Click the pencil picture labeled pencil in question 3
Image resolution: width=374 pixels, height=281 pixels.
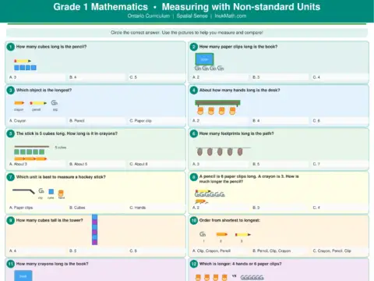pos(38,103)
